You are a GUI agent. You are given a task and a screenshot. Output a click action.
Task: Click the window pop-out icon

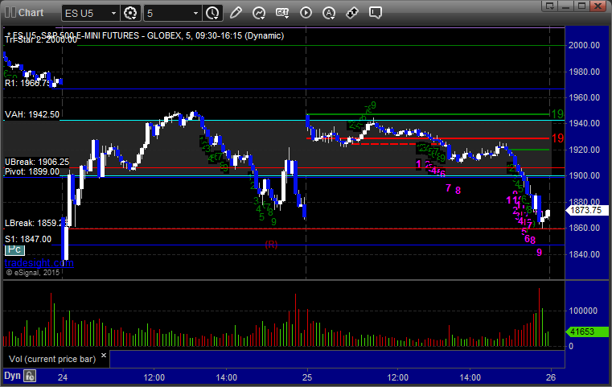pos(550,6)
